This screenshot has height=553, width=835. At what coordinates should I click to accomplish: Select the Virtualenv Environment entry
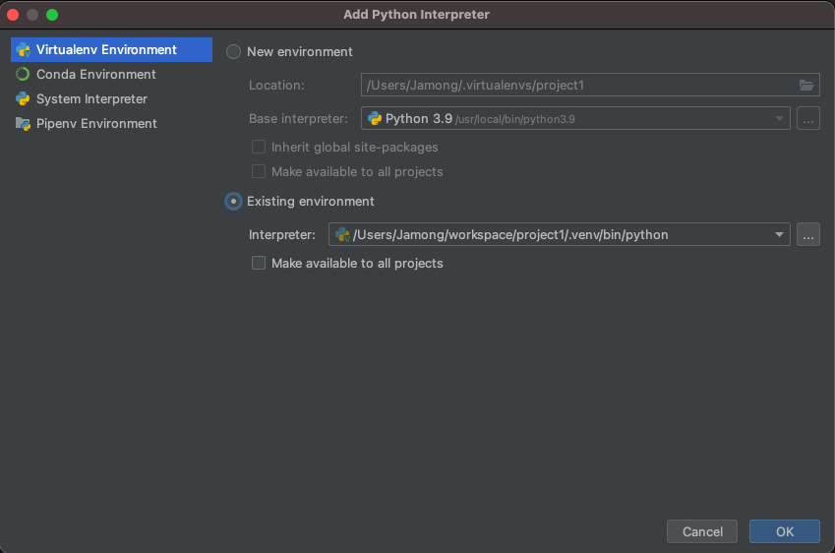tap(111, 49)
